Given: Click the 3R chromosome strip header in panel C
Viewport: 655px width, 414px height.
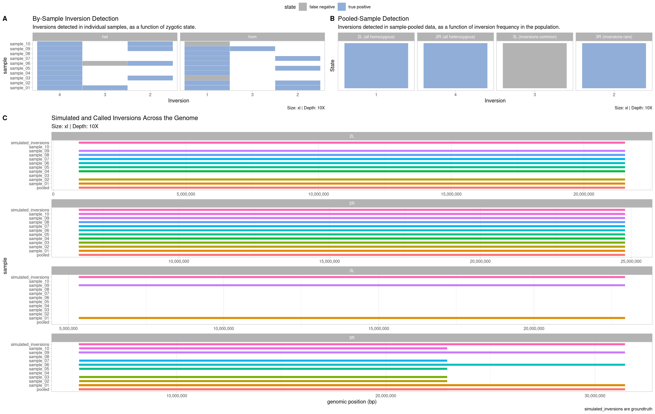Looking at the screenshot, I should tap(352, 338).
